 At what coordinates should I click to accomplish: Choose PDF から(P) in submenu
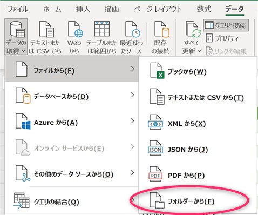pos(198,174)
